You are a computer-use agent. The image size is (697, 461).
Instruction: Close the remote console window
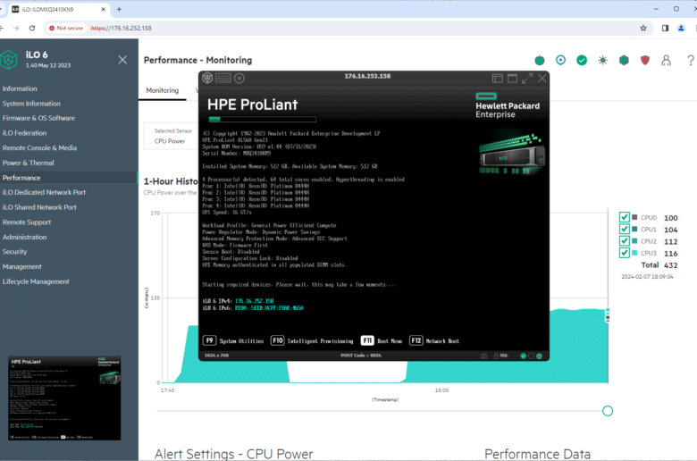click(x=542, y=79)
